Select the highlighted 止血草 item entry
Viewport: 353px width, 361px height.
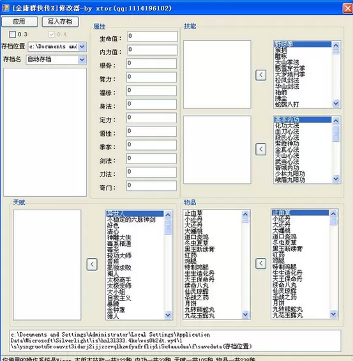pos(301,213)
